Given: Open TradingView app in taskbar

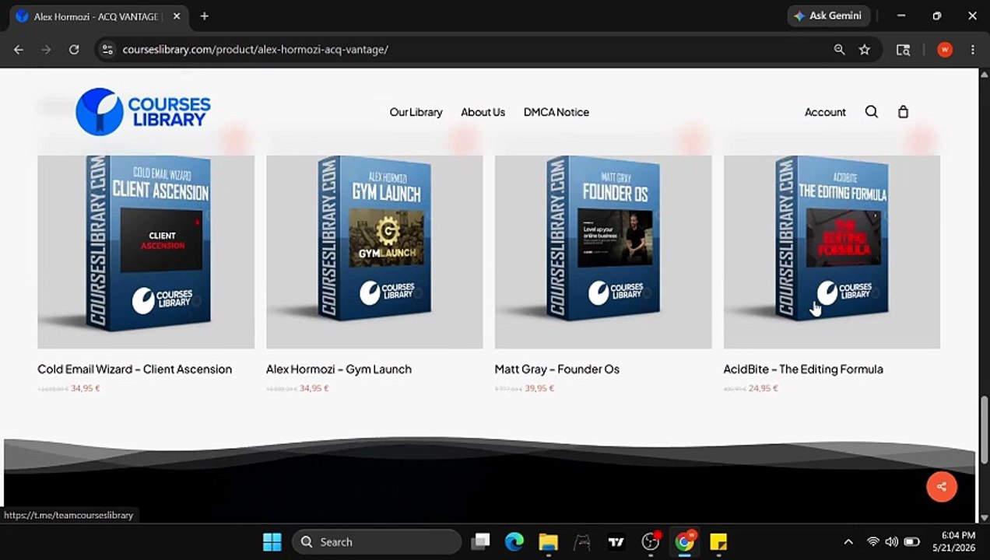Looking at the screenshot, I should pos(616,542).
